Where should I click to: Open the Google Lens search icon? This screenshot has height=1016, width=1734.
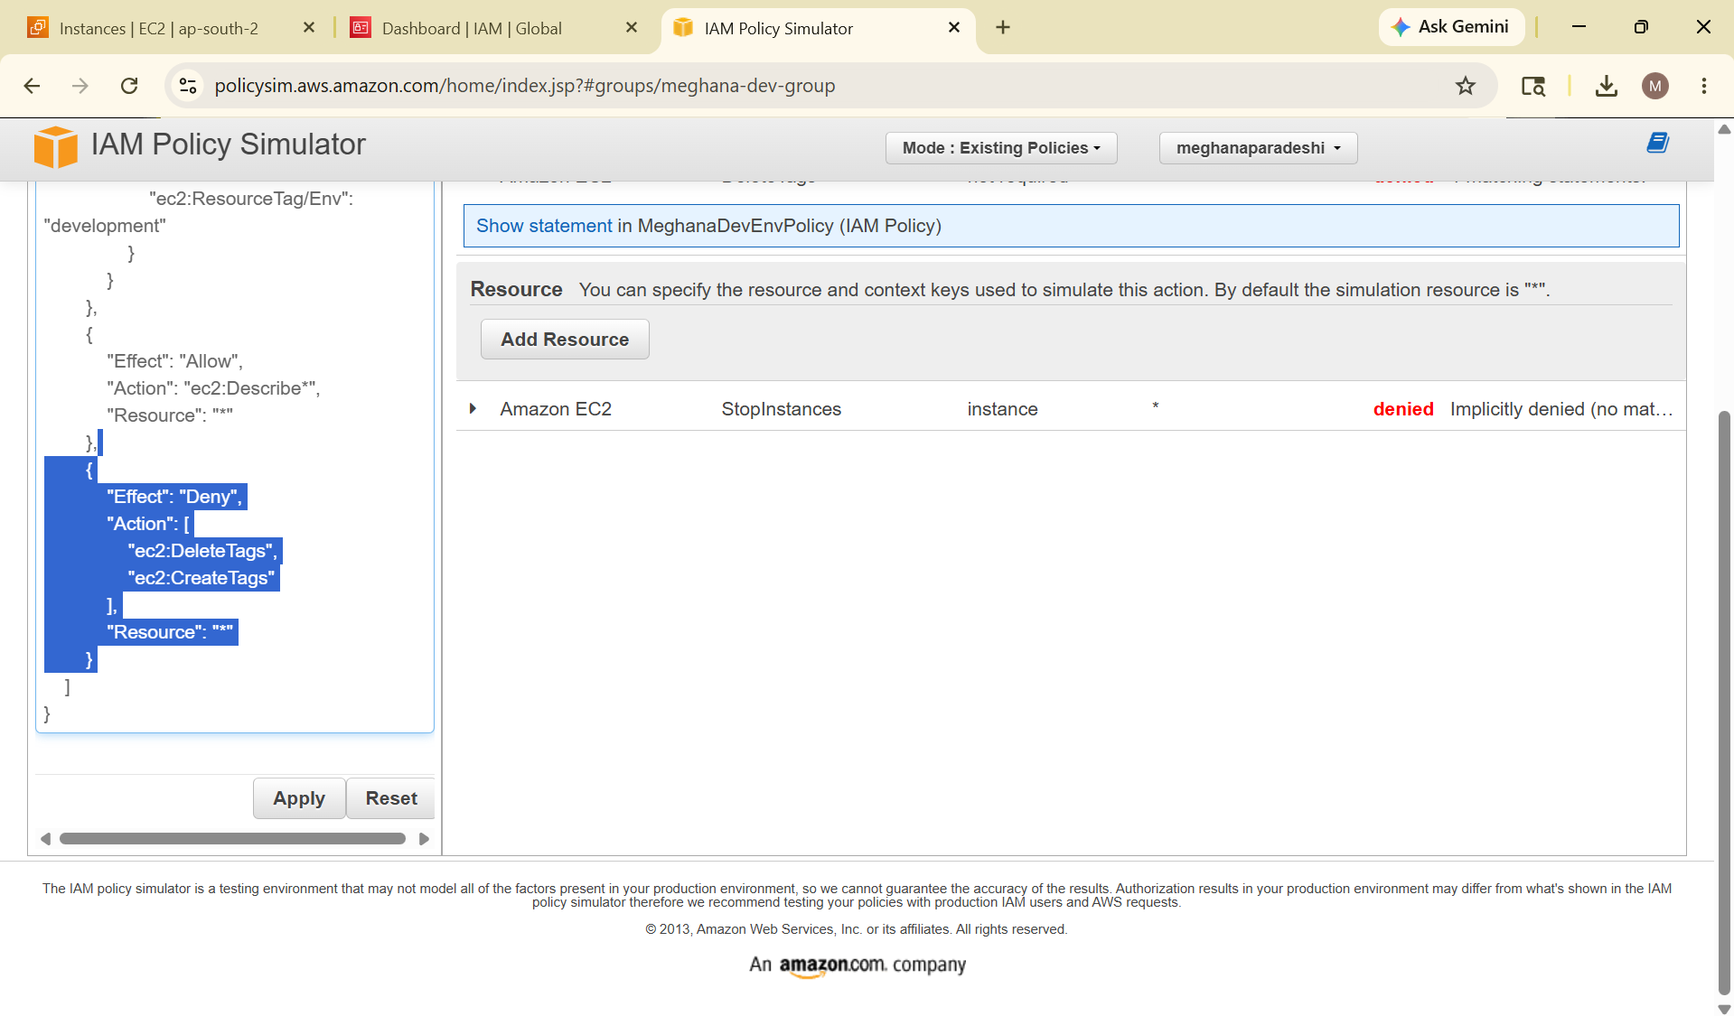1533,86
